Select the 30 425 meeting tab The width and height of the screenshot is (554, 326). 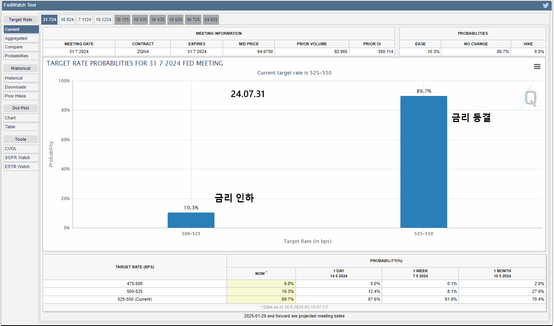click(x=158, y=19)
